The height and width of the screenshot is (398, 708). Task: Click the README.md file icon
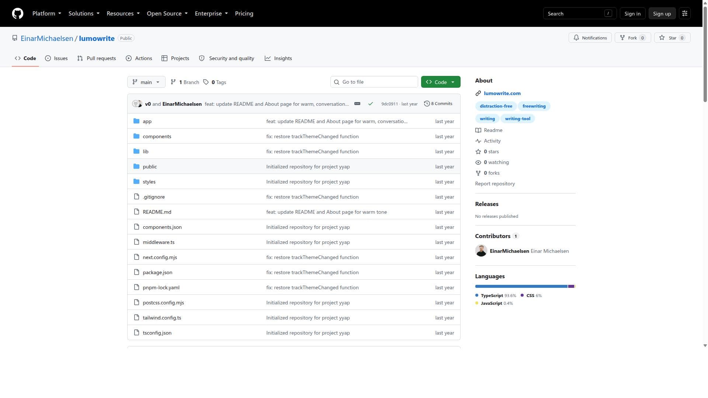point(136,212)
